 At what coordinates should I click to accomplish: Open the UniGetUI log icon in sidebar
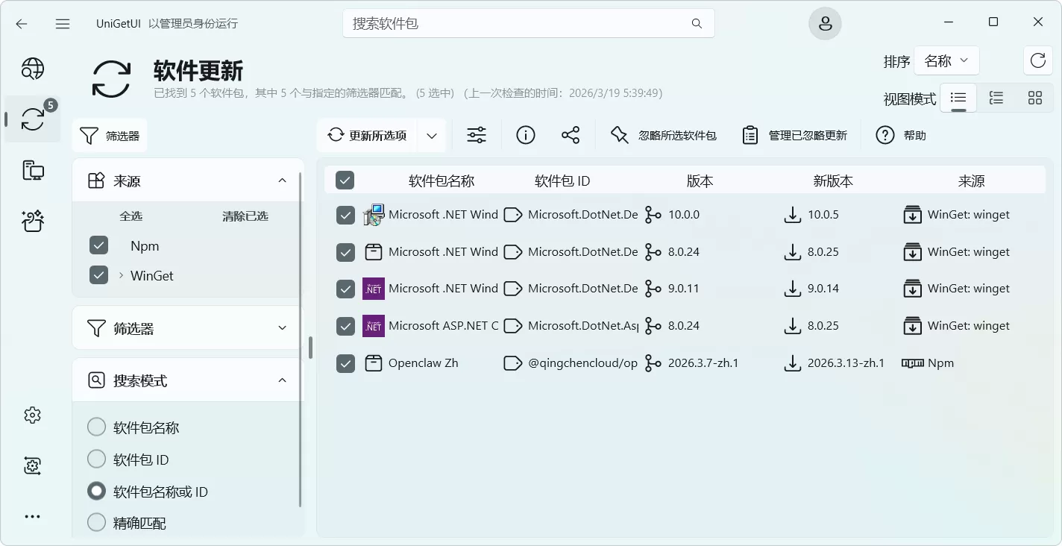(32, 465)
